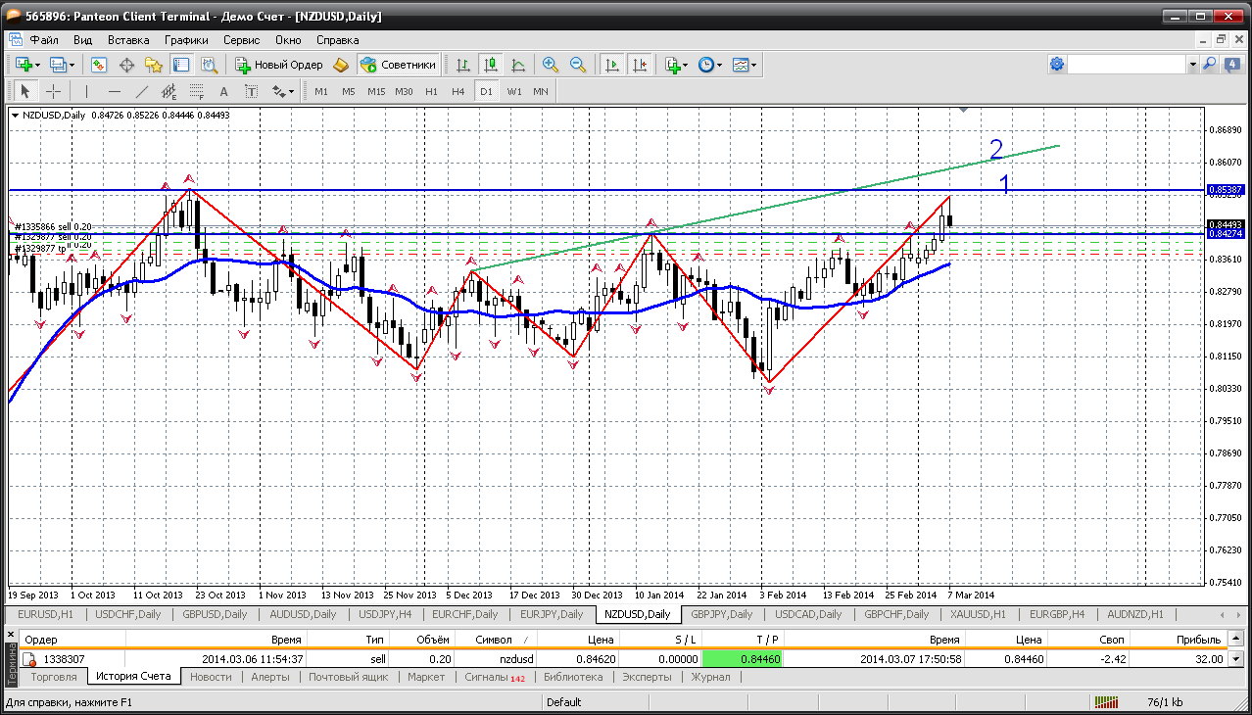The width and height of the screenshot is (1252, 715).
Task: Zoom out of the chart
Action: point(578,65)
